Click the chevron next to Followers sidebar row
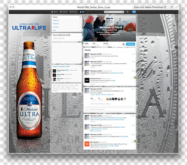The height and width of the screenshot is (165, 187). (80, 24)
